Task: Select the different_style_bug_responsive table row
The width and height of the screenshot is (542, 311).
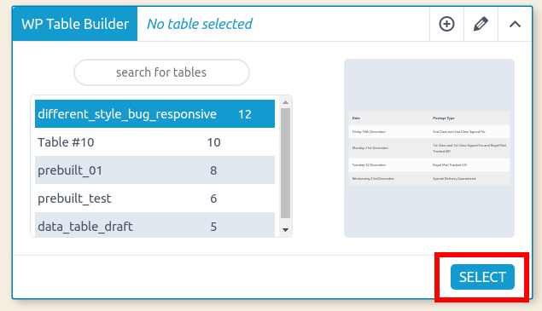Action: click(154, 114)
